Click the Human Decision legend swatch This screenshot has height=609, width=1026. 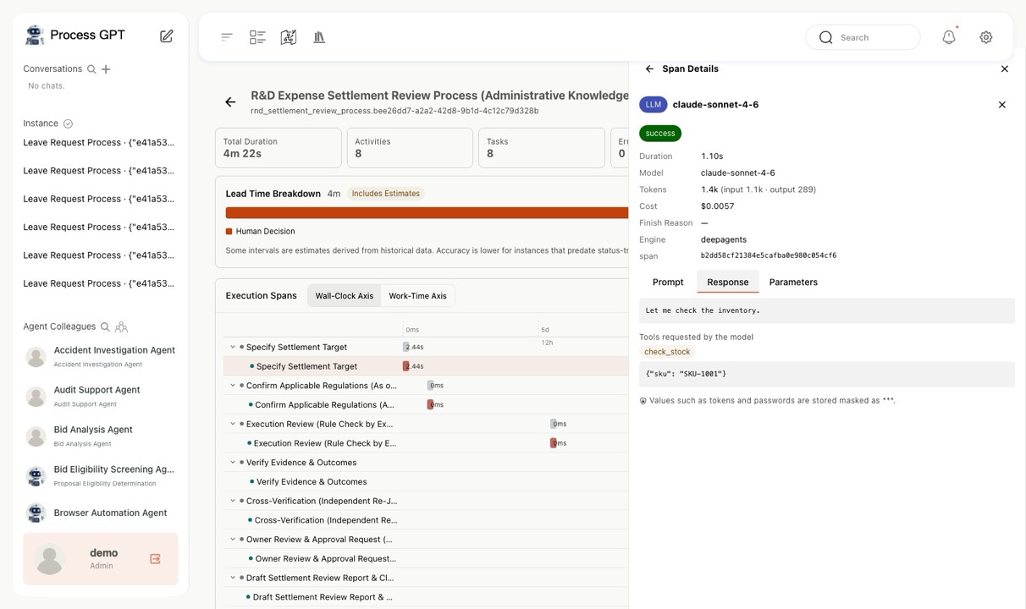pos(229,232)
